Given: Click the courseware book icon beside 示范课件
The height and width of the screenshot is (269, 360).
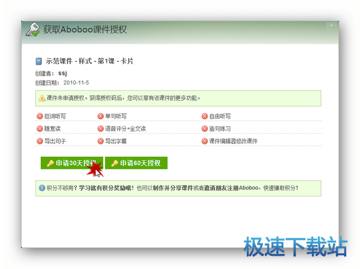Looking at the screenshot, I should click(38, 61).
